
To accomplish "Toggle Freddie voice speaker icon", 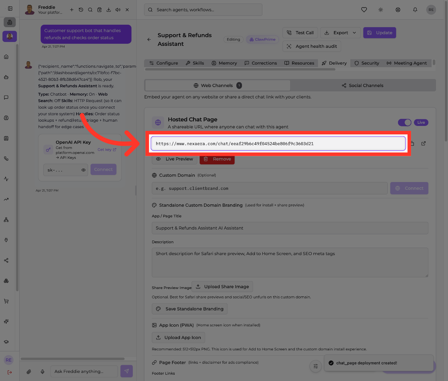I will 118,10.
